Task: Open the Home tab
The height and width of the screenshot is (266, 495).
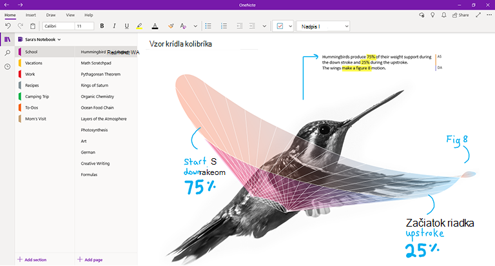Action: (10, 15)
